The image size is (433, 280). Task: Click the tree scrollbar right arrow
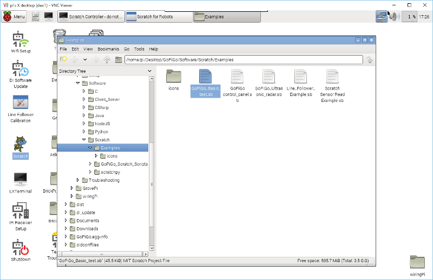(x=146, y=254)
